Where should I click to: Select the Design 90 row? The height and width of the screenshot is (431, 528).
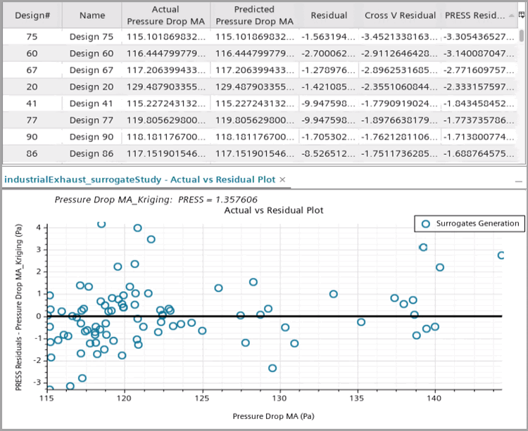[x=92, y=136]
